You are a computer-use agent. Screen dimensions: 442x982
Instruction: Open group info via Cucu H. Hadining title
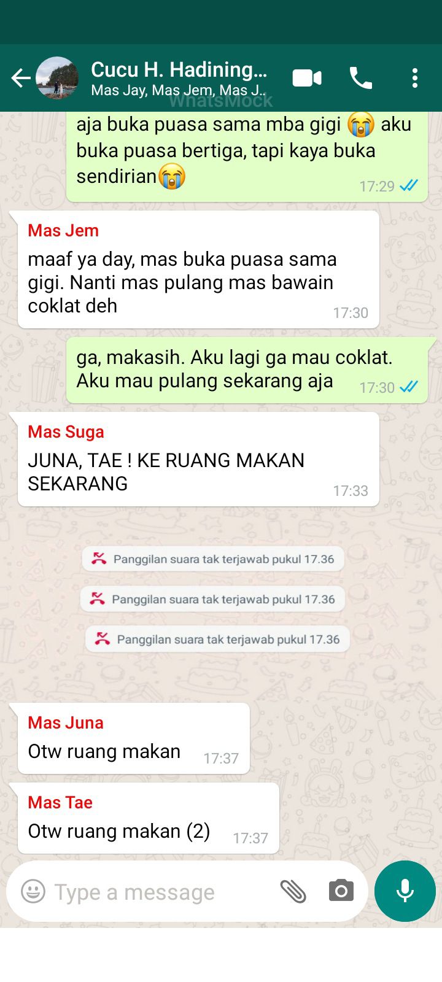click(179, 69)
